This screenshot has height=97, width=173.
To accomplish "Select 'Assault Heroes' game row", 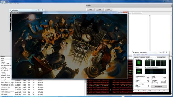I will tap(22, 93).
